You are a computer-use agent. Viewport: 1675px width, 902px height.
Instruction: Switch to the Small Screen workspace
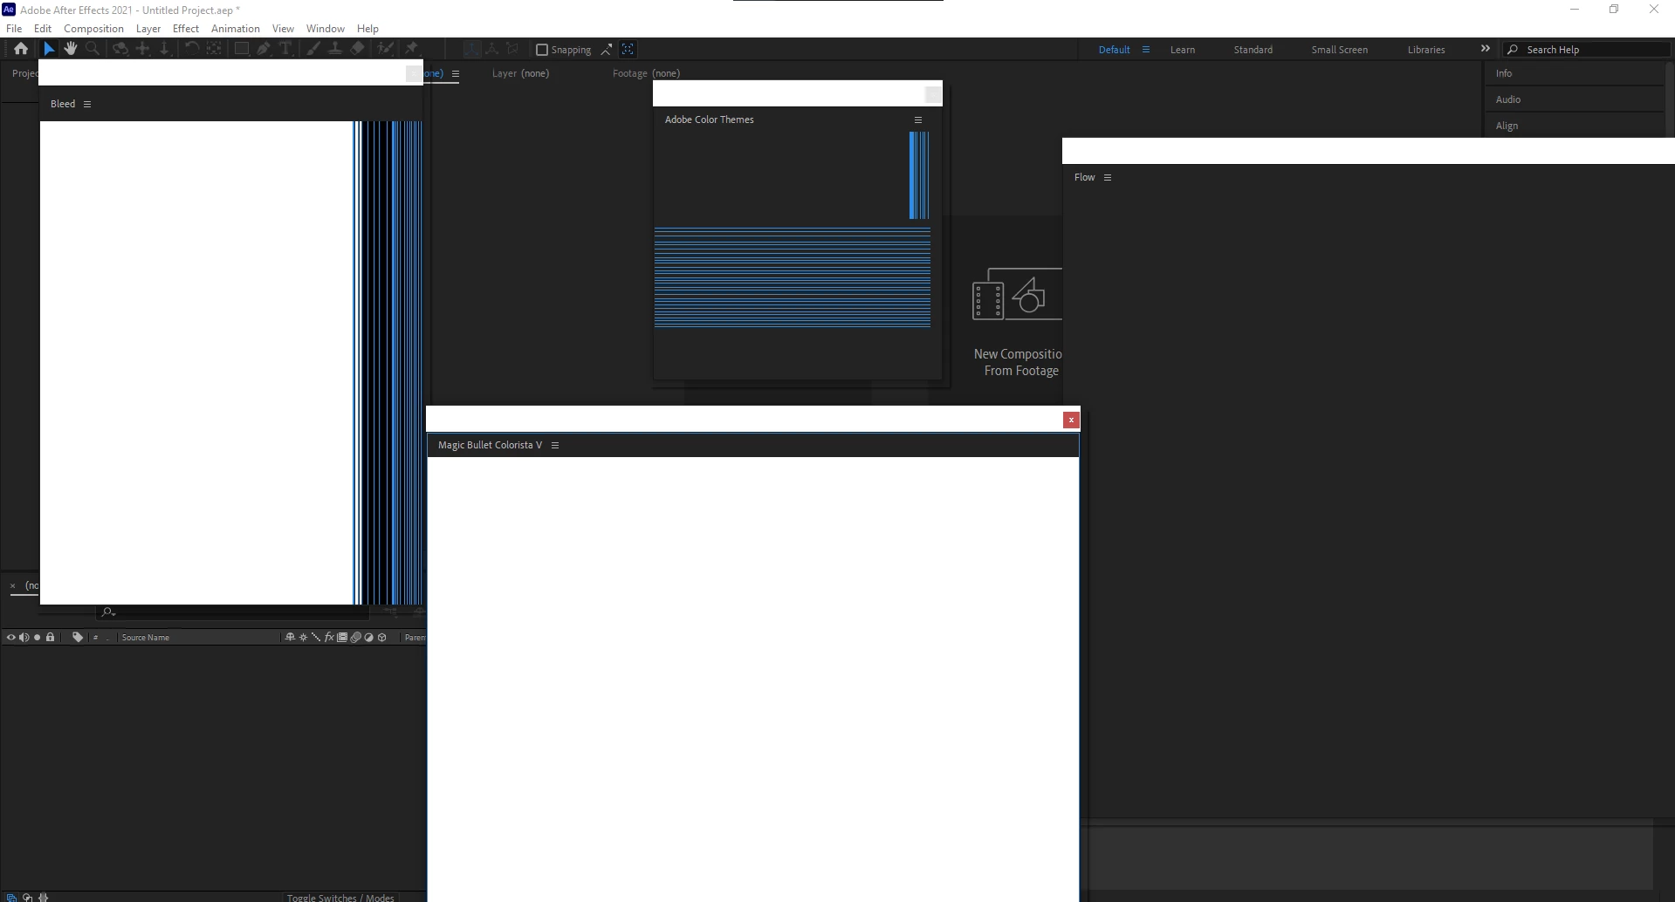1340,50
